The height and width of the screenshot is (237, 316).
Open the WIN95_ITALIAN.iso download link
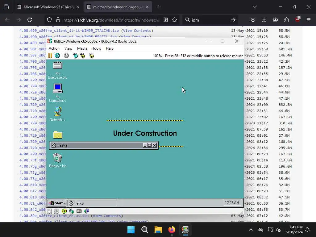pyautogui.click(x=69, y=31)
